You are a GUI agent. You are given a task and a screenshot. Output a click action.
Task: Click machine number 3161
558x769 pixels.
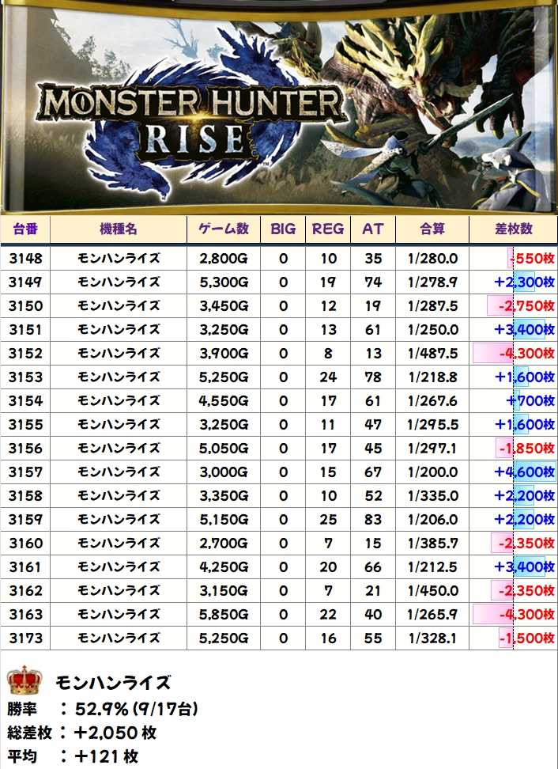(x=25, y=567)
